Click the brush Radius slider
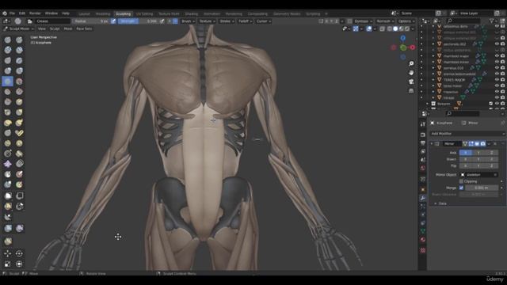 (91, 21)
